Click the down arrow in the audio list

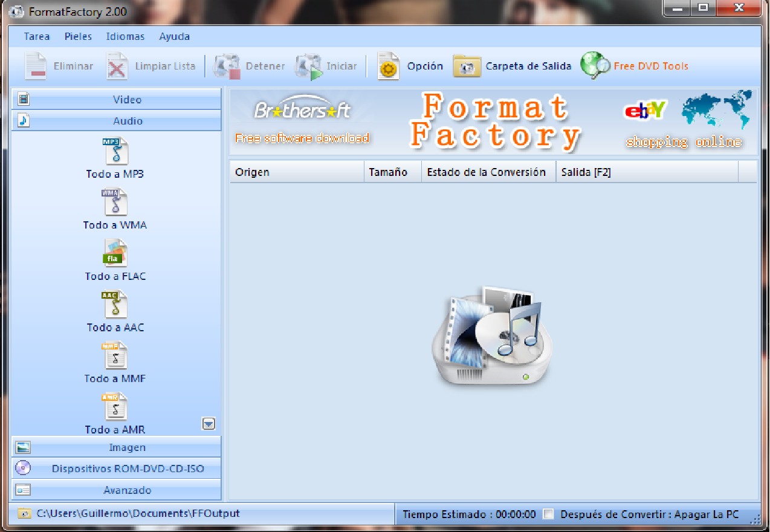(x=209, y=424)
